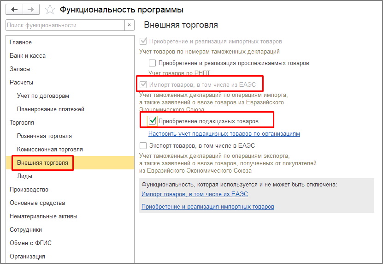Uncheck Приобретение подакцизных товаров

(x=153, y=121)
